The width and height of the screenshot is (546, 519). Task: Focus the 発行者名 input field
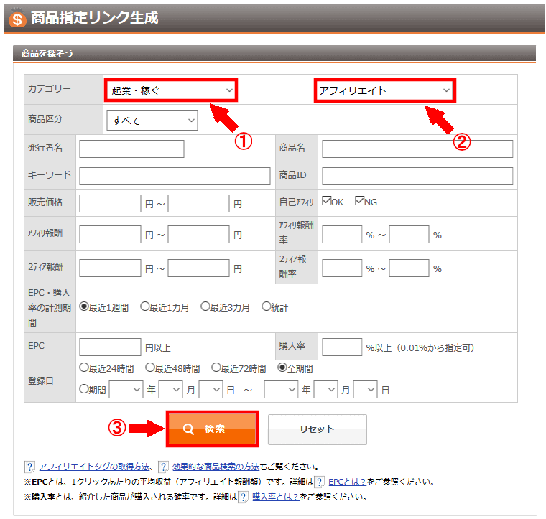tap(131, 149)
